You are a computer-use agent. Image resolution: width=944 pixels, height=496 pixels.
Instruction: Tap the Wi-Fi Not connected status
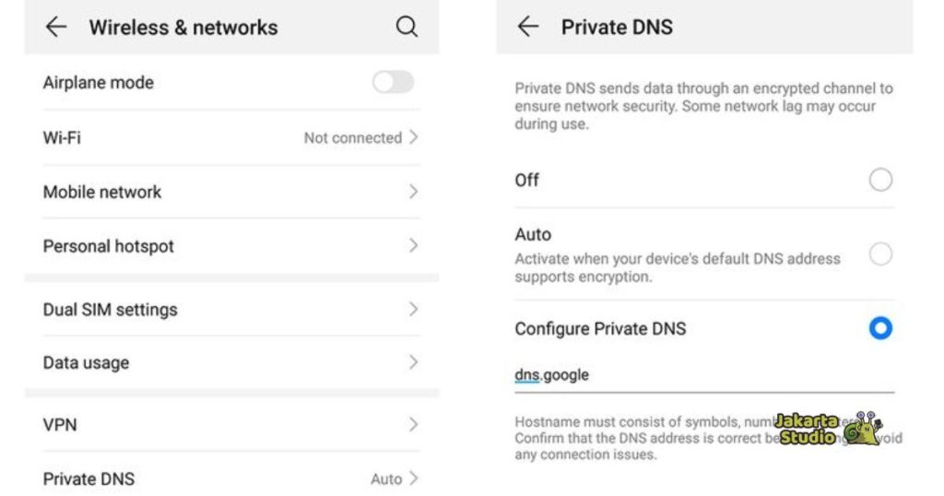(352, 138)
